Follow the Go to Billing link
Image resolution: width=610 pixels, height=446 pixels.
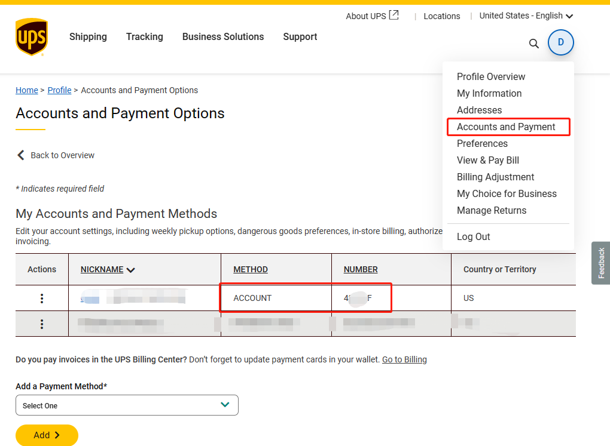click(x=404, y=359)
